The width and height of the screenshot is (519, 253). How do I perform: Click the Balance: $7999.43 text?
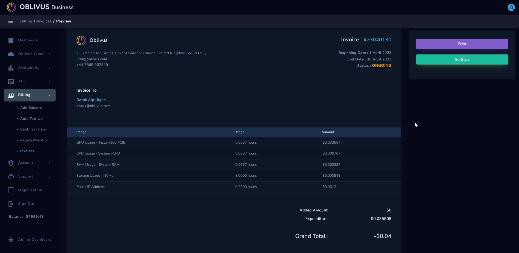[x=26, y=217]
